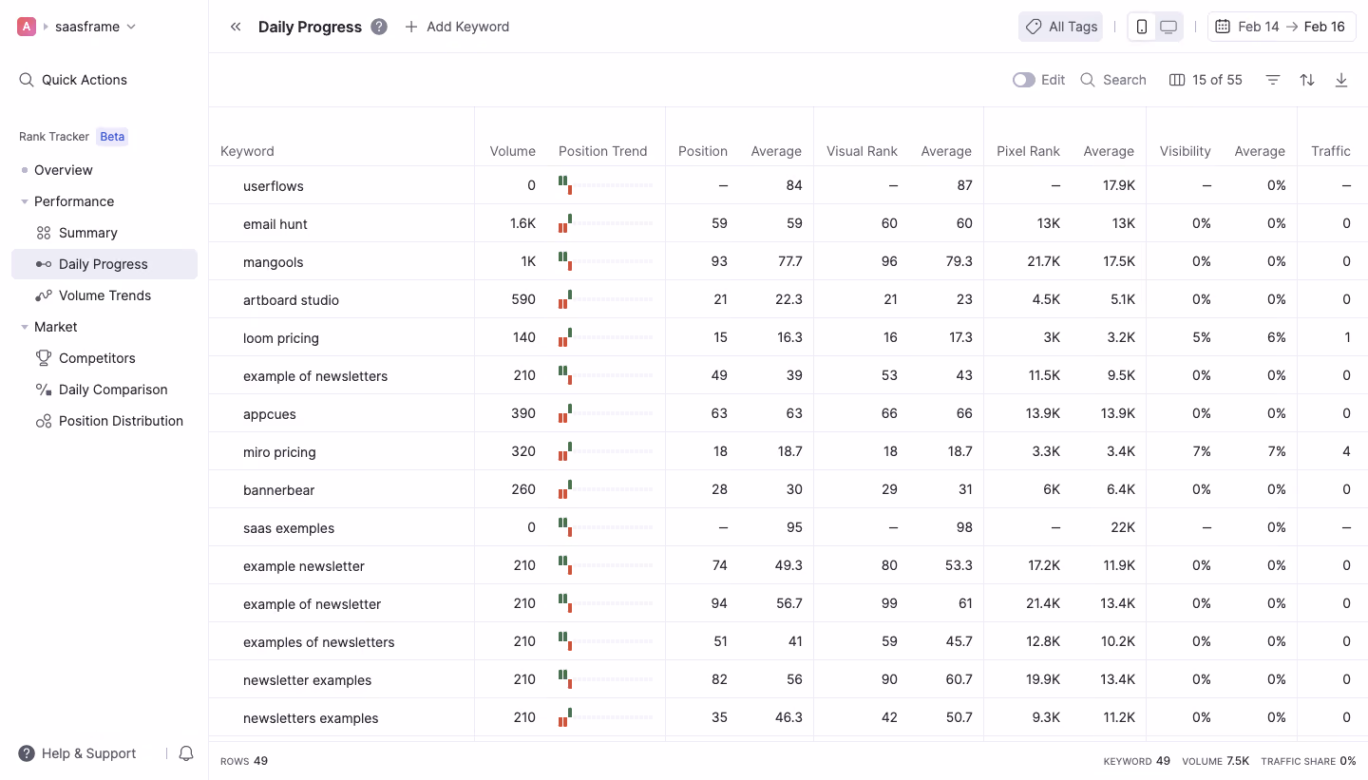Select mobile device view icon
Image resolution: width=1368 pixels, height=780 pixels.
pos(1142,27)
